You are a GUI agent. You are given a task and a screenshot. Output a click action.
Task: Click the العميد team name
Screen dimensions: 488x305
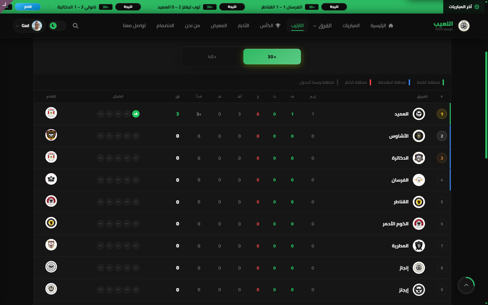pos(401,114)
